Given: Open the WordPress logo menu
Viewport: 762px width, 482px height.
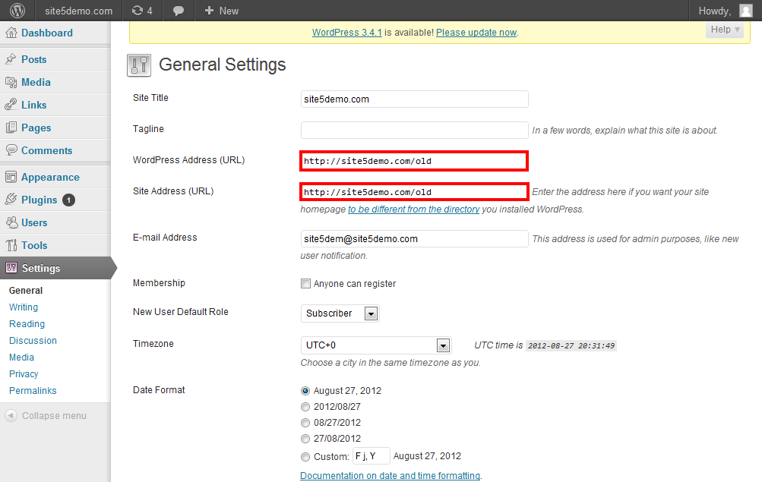Looking at the screenshot, I should (x=17, y=10).
